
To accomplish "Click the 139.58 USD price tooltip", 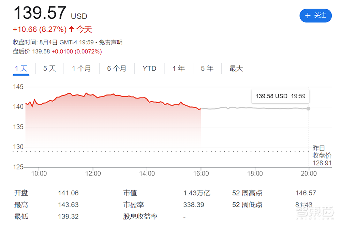I will 280,96.
